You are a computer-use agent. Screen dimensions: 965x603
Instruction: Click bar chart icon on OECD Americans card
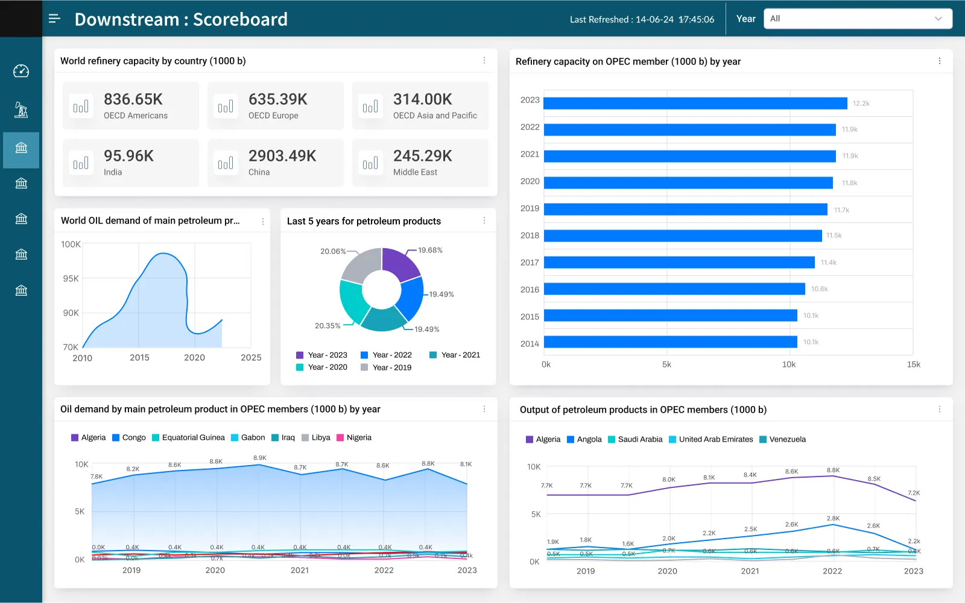81,107
